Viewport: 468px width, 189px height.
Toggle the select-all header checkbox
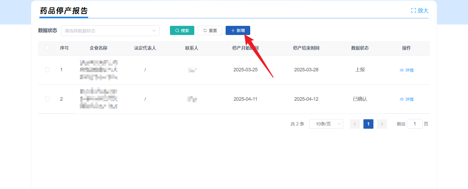click(47, 48)
